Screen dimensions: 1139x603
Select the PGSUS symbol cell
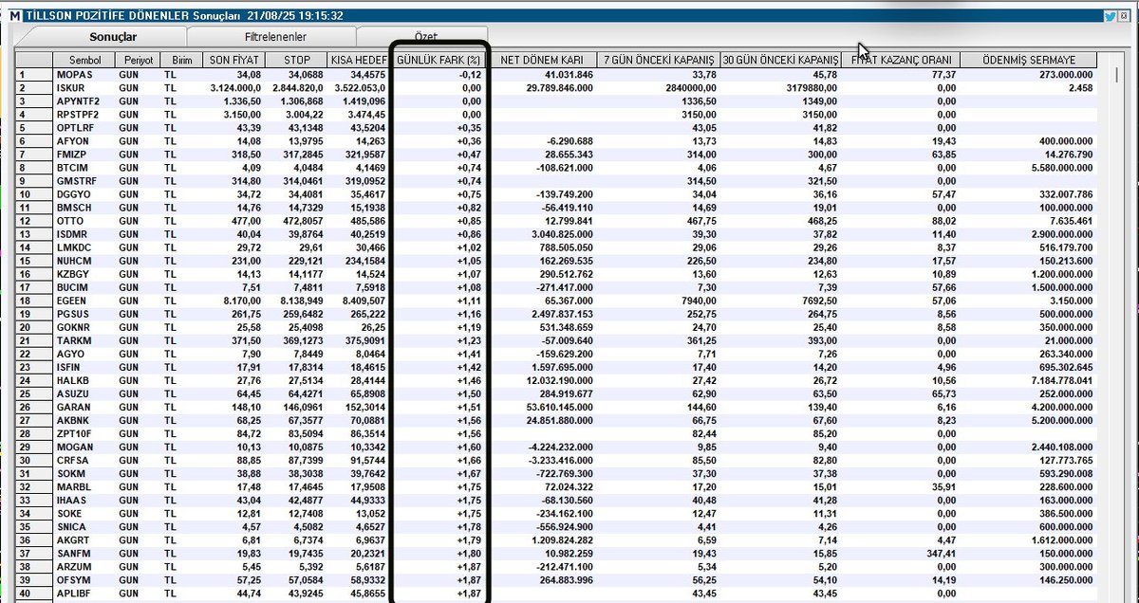tap(72, 313)
